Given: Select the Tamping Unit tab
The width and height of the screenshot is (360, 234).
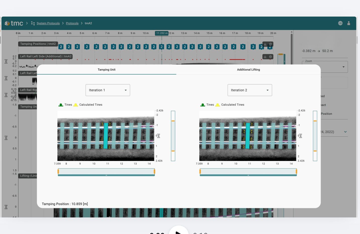Looking at the screenshot, I should pyautogui.click(x=106, y=70).
